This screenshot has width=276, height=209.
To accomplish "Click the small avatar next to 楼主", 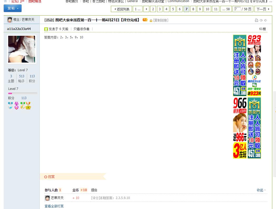I will pyautogui.click(x=10, y=20).
